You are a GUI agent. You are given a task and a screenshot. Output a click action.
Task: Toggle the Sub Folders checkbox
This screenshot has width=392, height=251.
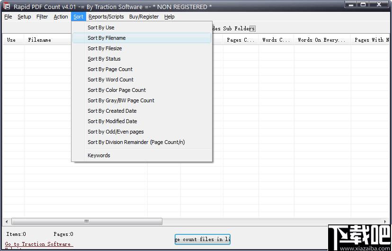click(252, 29)
